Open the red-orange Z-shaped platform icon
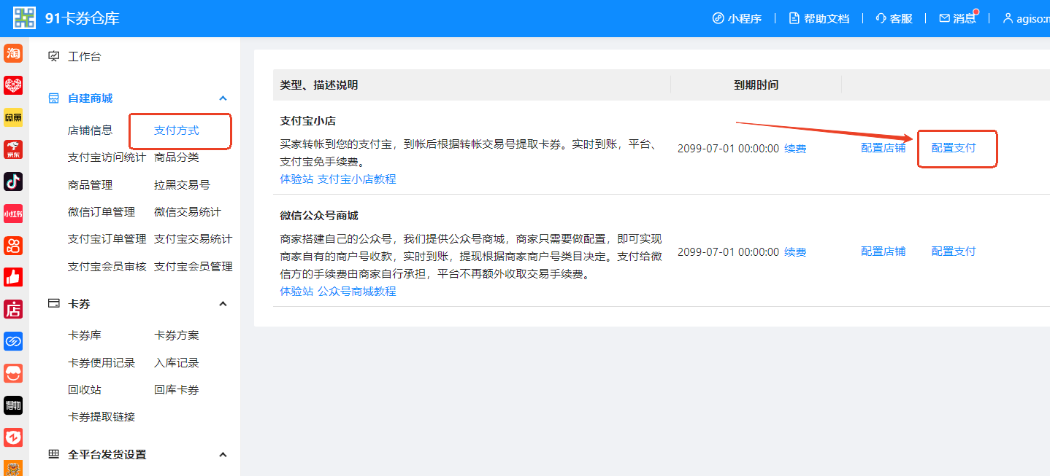Screen dimensions: 1050x476 [13, 437]
